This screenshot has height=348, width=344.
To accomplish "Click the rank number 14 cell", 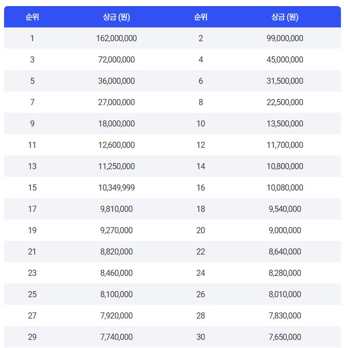I will (200, 166).
